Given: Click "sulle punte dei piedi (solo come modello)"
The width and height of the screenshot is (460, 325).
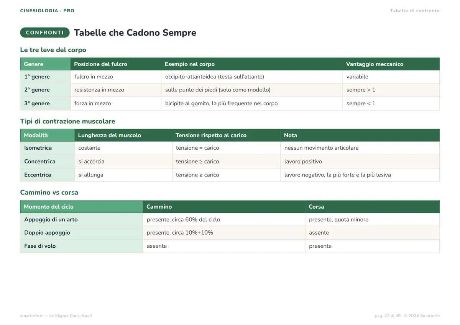Looking at the screenshot, I should pos(252,90).
